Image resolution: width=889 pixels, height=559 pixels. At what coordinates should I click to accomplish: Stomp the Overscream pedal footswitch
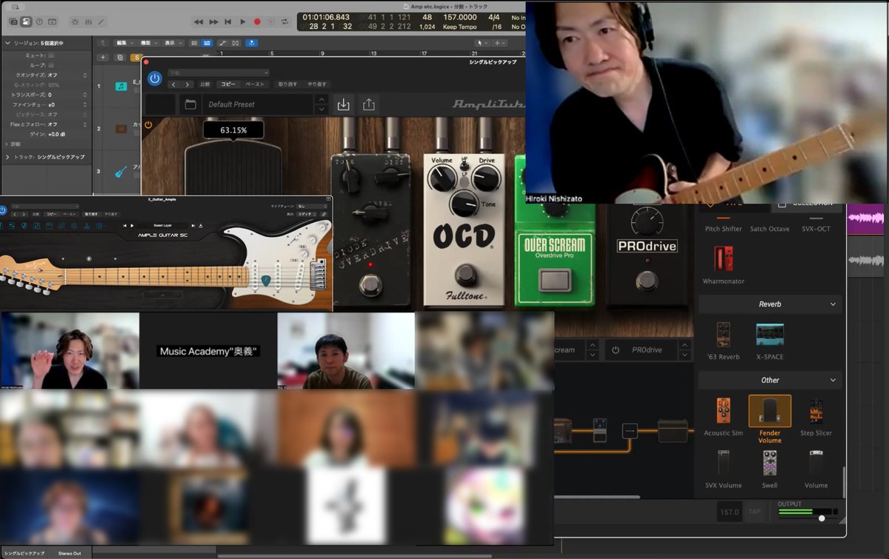[555, 281]
